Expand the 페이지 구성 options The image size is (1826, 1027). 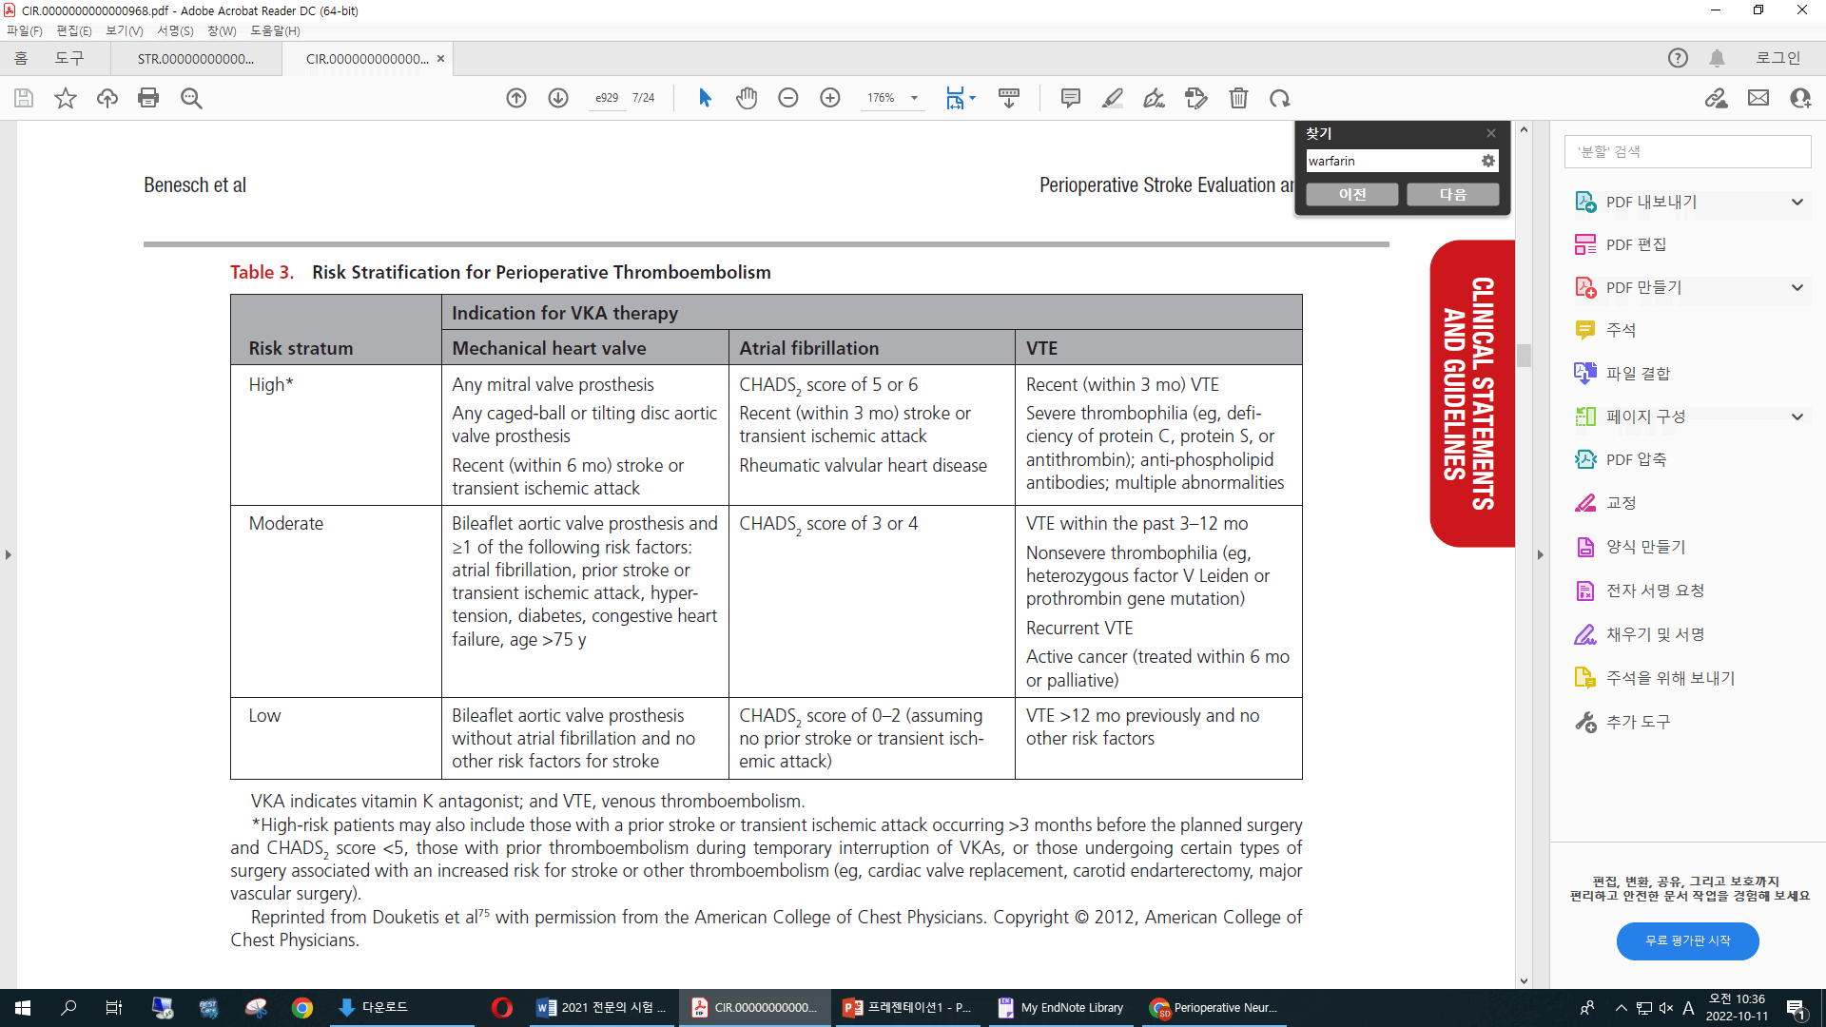pos(1797,417)
